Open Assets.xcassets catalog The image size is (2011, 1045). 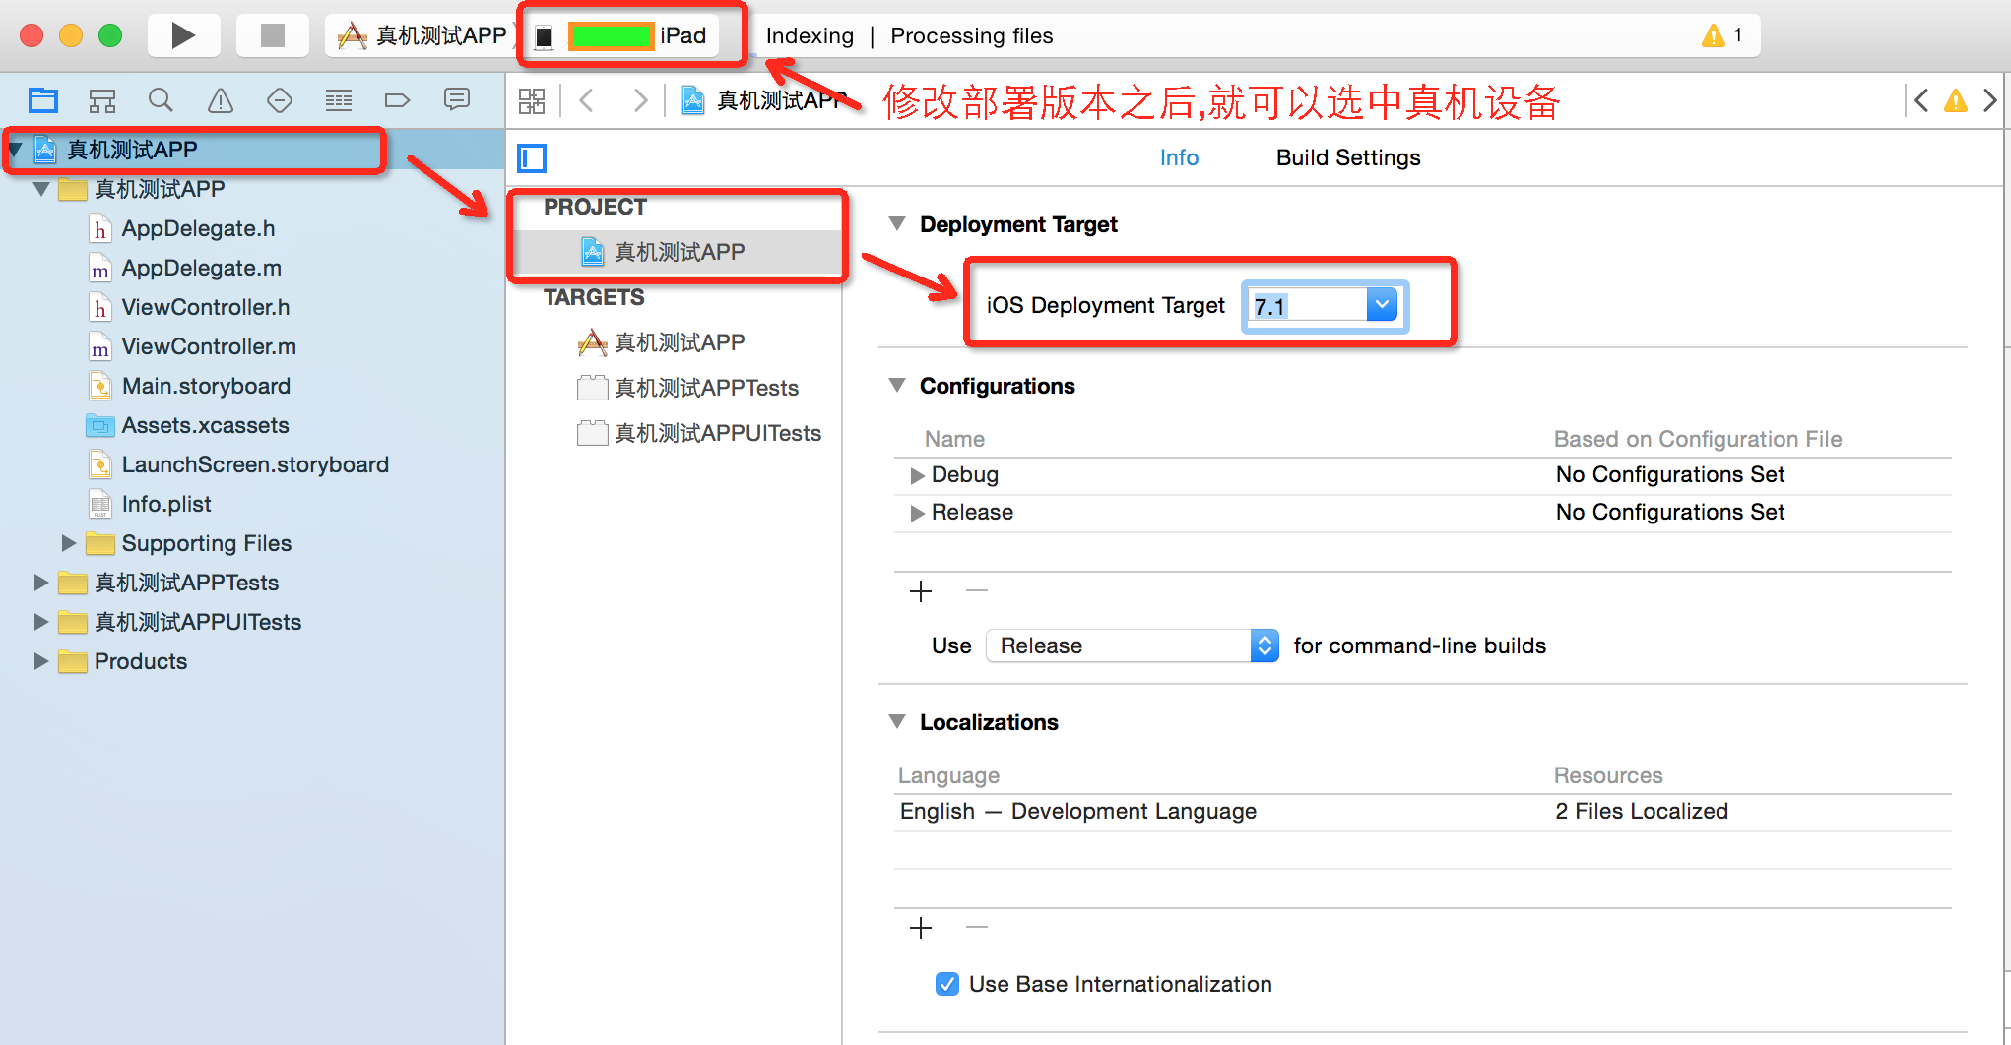pos(205,425)
